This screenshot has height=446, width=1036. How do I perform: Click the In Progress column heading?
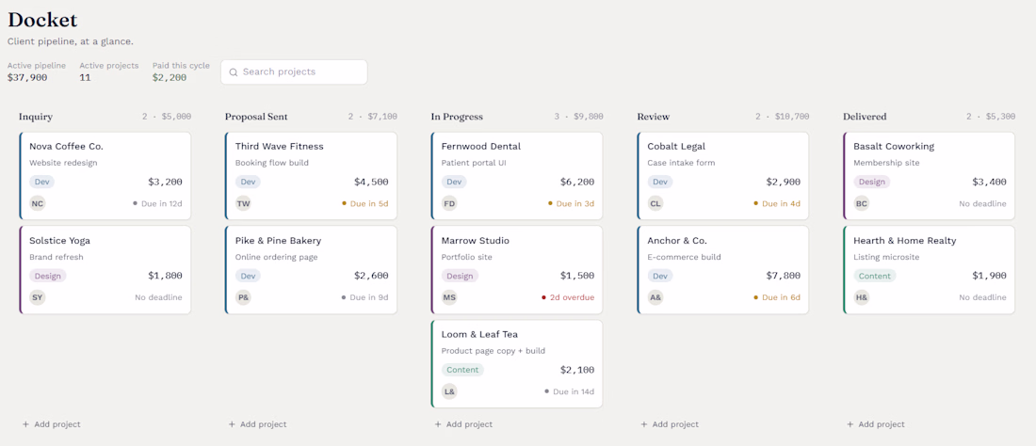tap(457, 117)
